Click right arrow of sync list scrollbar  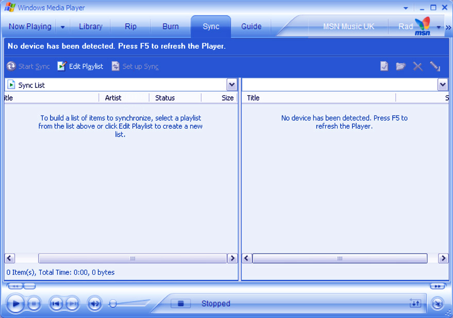(232, 258)
